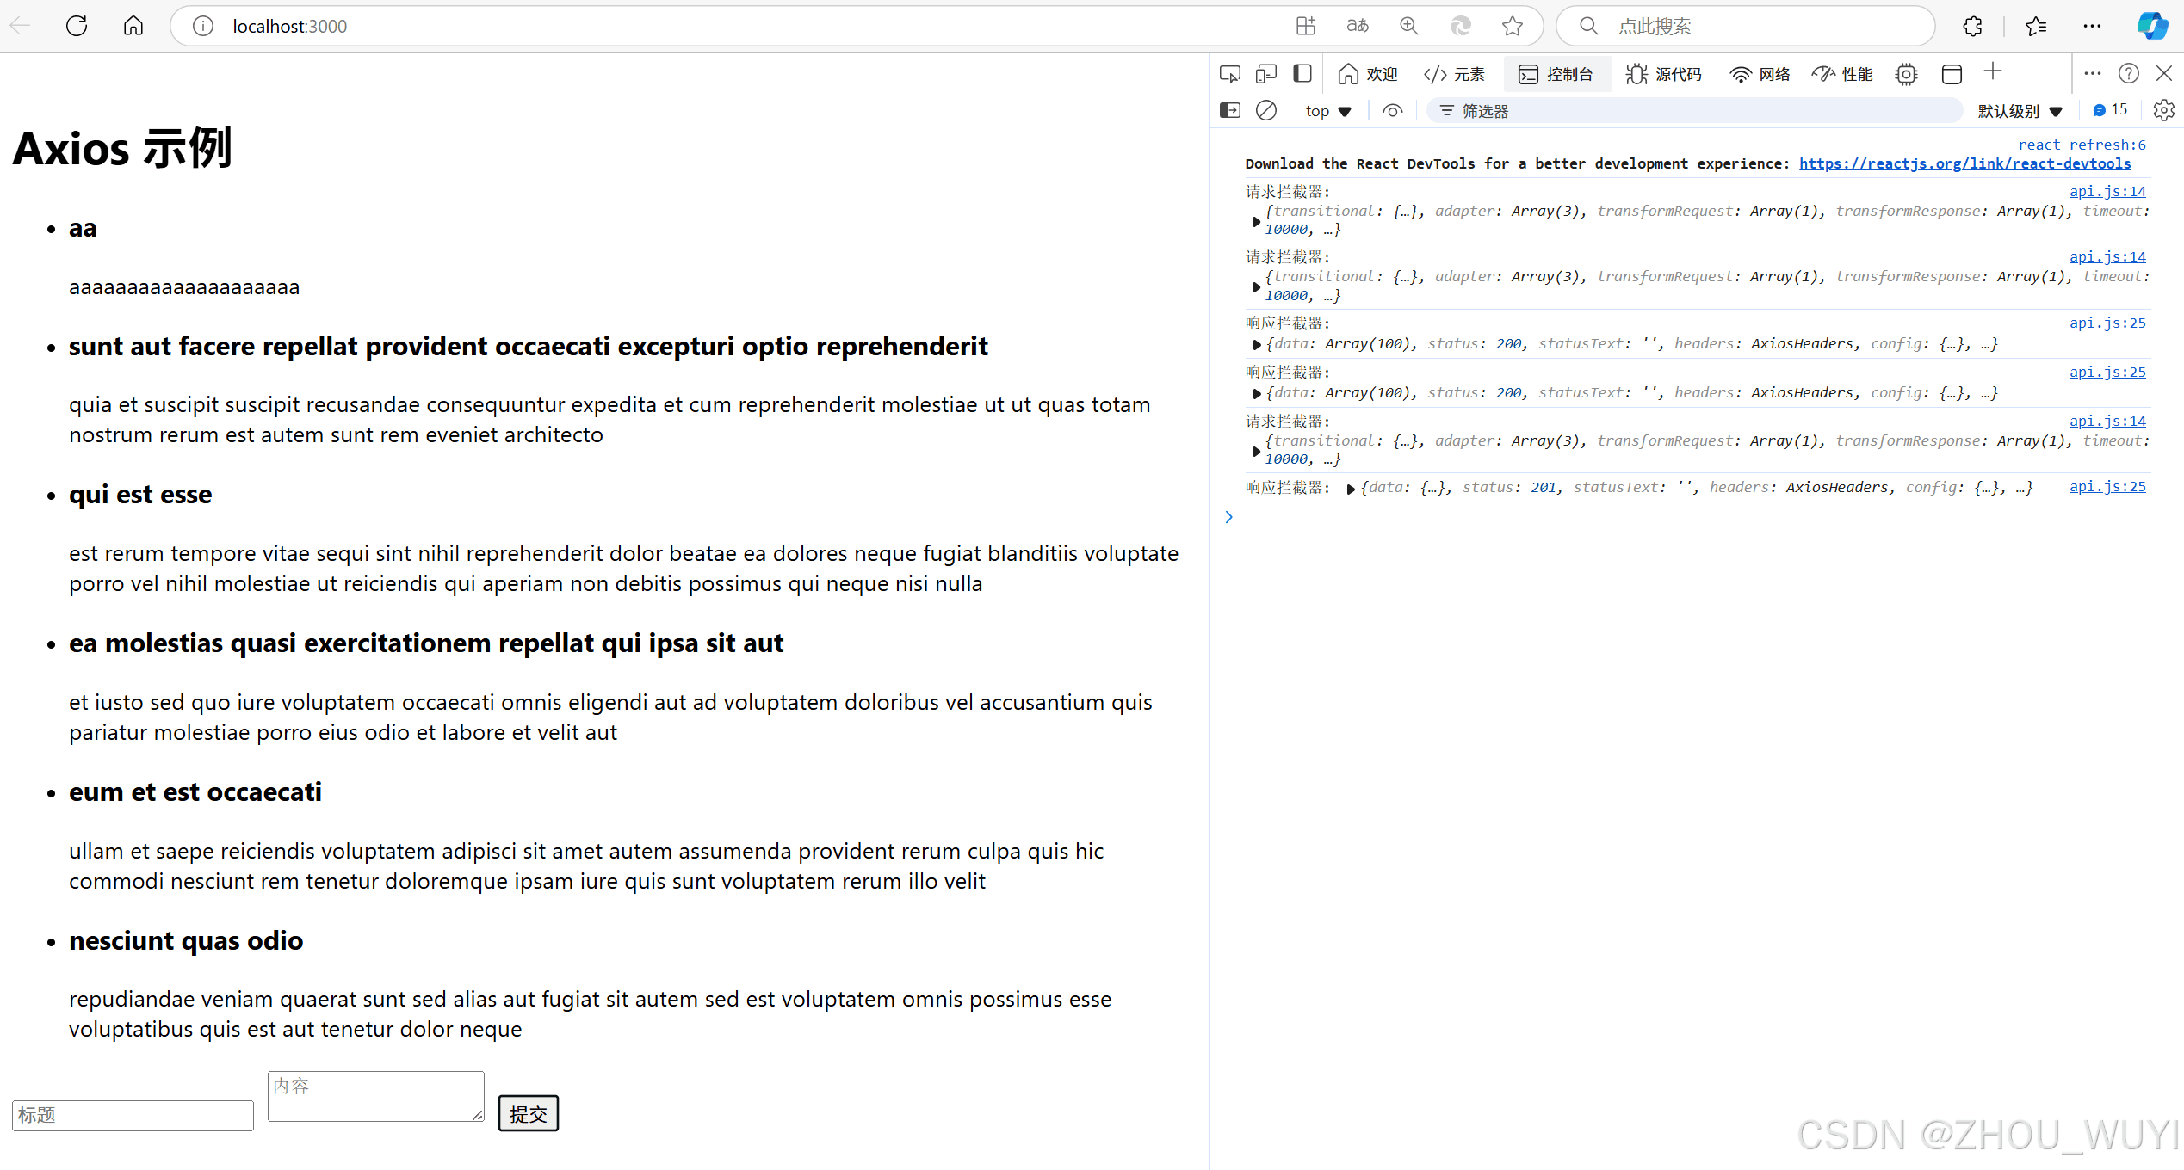2184x1170 pixels.
Task: Switch to Sources (源代码) tab
Action: (x=1663, y=74)
